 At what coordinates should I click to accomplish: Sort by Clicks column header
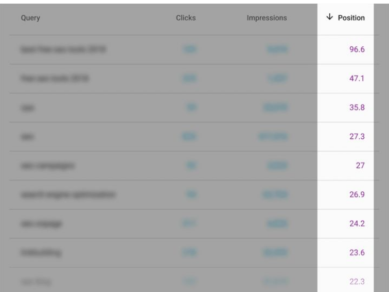(186, 18)
